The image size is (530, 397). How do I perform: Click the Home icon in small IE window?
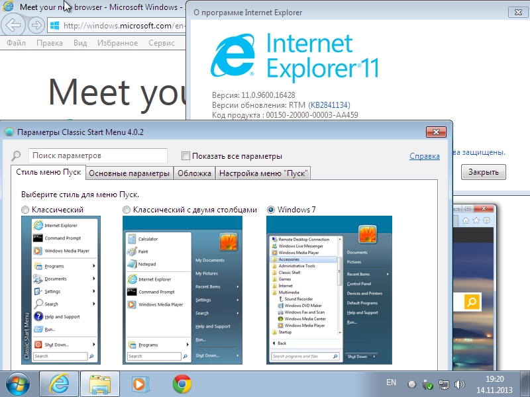pyautogui.click(x=466, y=220)
